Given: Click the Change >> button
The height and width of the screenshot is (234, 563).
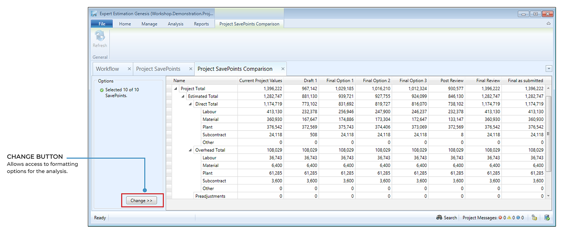Looking at the screenshot, I should coord(142,201).
